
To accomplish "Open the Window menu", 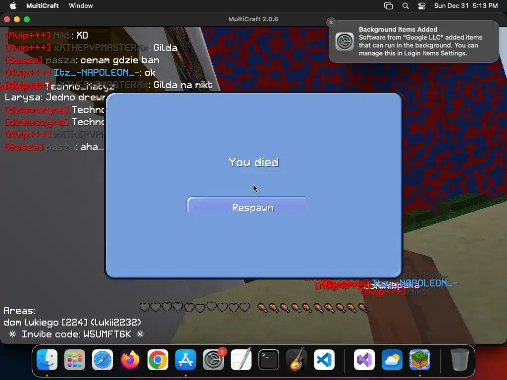I will click(81, 5).
